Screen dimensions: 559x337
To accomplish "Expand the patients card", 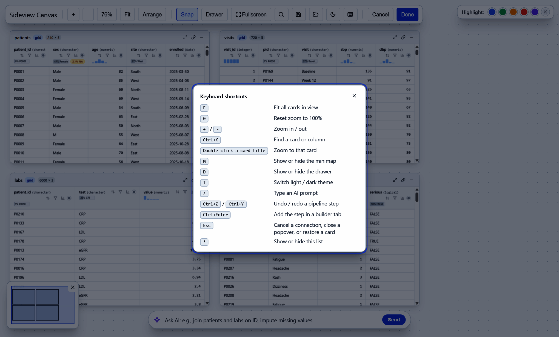I will pyautogui.click(x=185, y=37).
